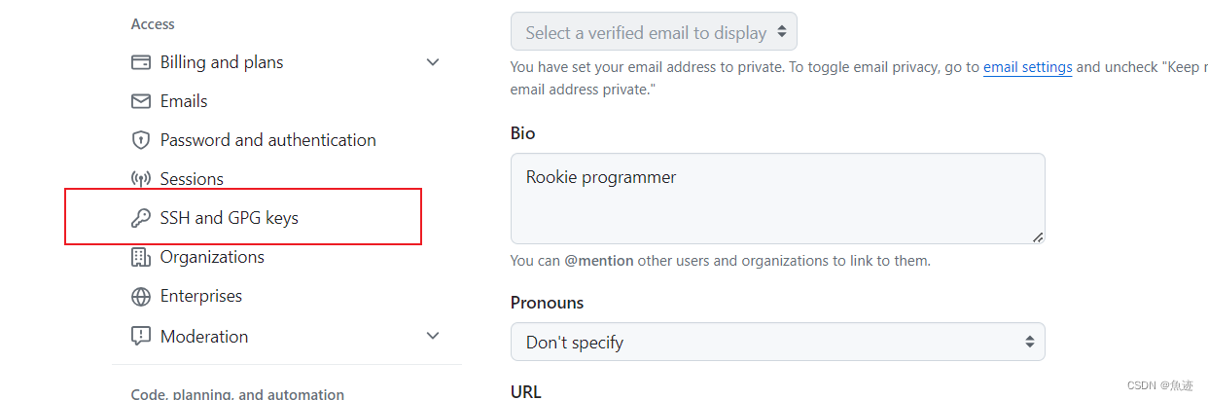Select Sessions in the sidebar
Viewport: 1208px width, 400px height.
pyautogui.click(x=192, y=179)
